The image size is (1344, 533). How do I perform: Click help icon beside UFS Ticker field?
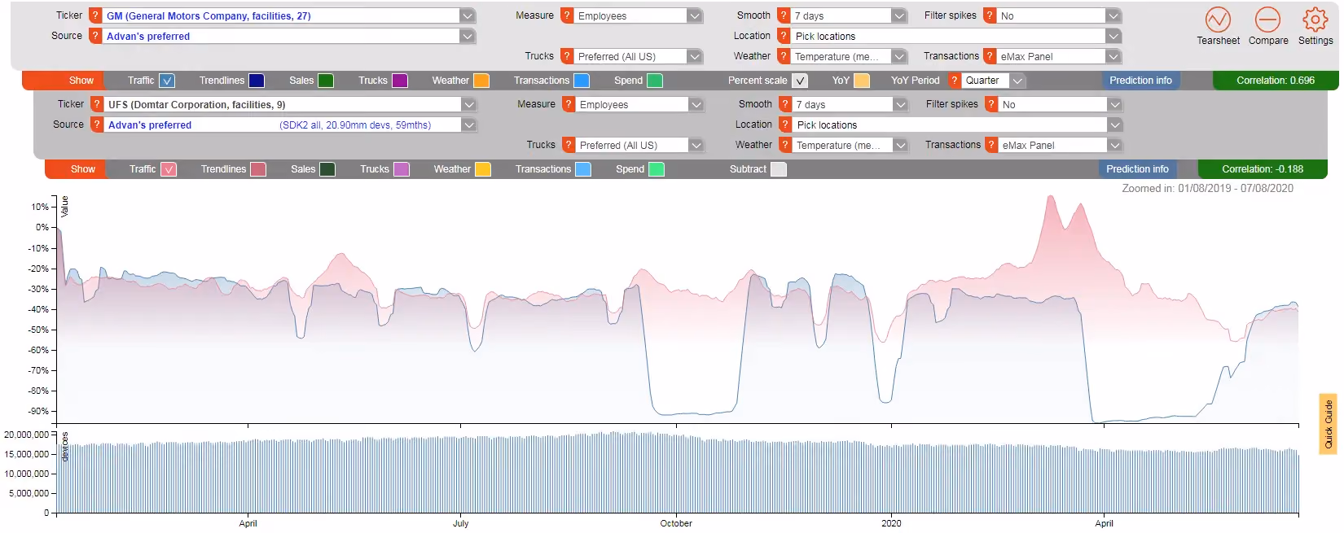(x=97, y=104)
